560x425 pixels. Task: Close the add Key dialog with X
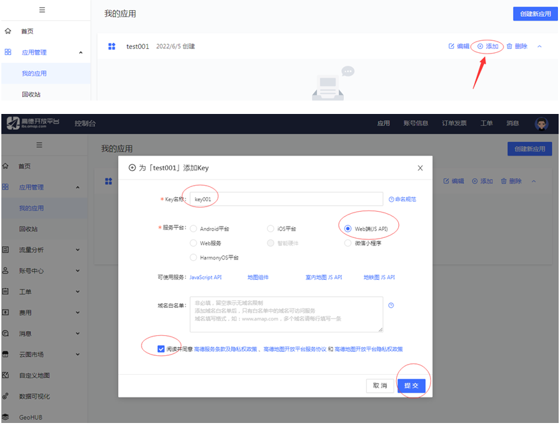420,168
